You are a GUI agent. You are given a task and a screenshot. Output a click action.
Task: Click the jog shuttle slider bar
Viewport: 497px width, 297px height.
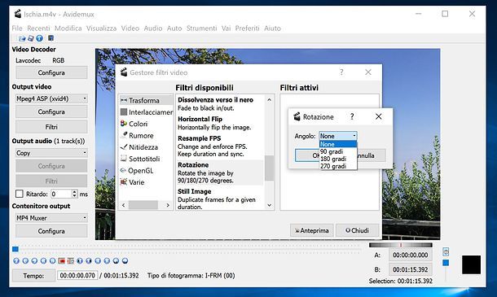pyautogui.click(x=401, y=245)
